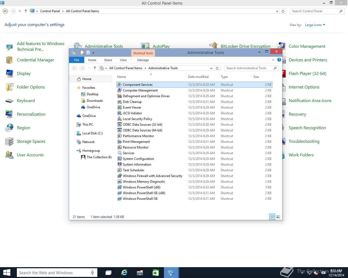Open Internet Explorer from the taskbar
The height and width of the screenshot is (278, 348).
pyautogui.click(x=124, y=273)
